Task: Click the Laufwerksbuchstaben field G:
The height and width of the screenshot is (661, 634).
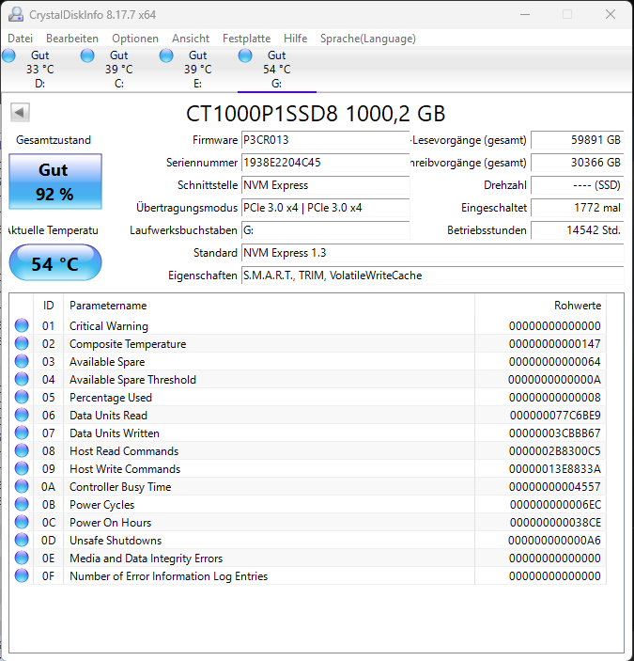Action: [x=325, y=230]
